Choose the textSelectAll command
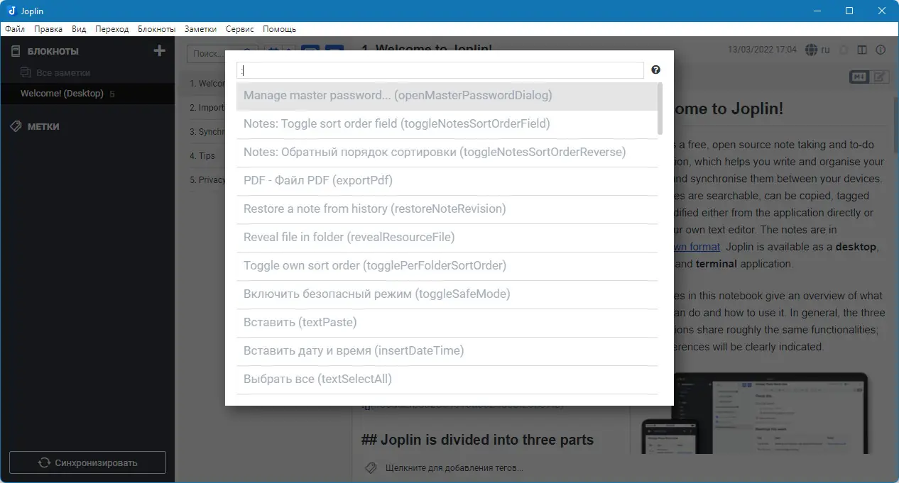The image size is (899, 483). point(447,379)
